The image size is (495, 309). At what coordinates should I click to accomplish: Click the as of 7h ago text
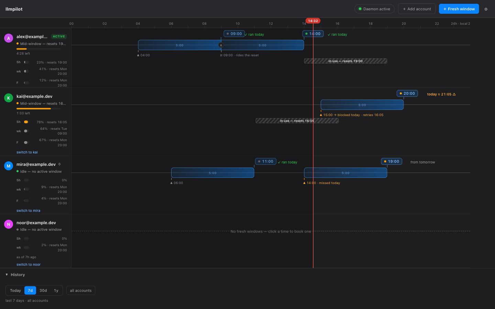click(26, 257)
